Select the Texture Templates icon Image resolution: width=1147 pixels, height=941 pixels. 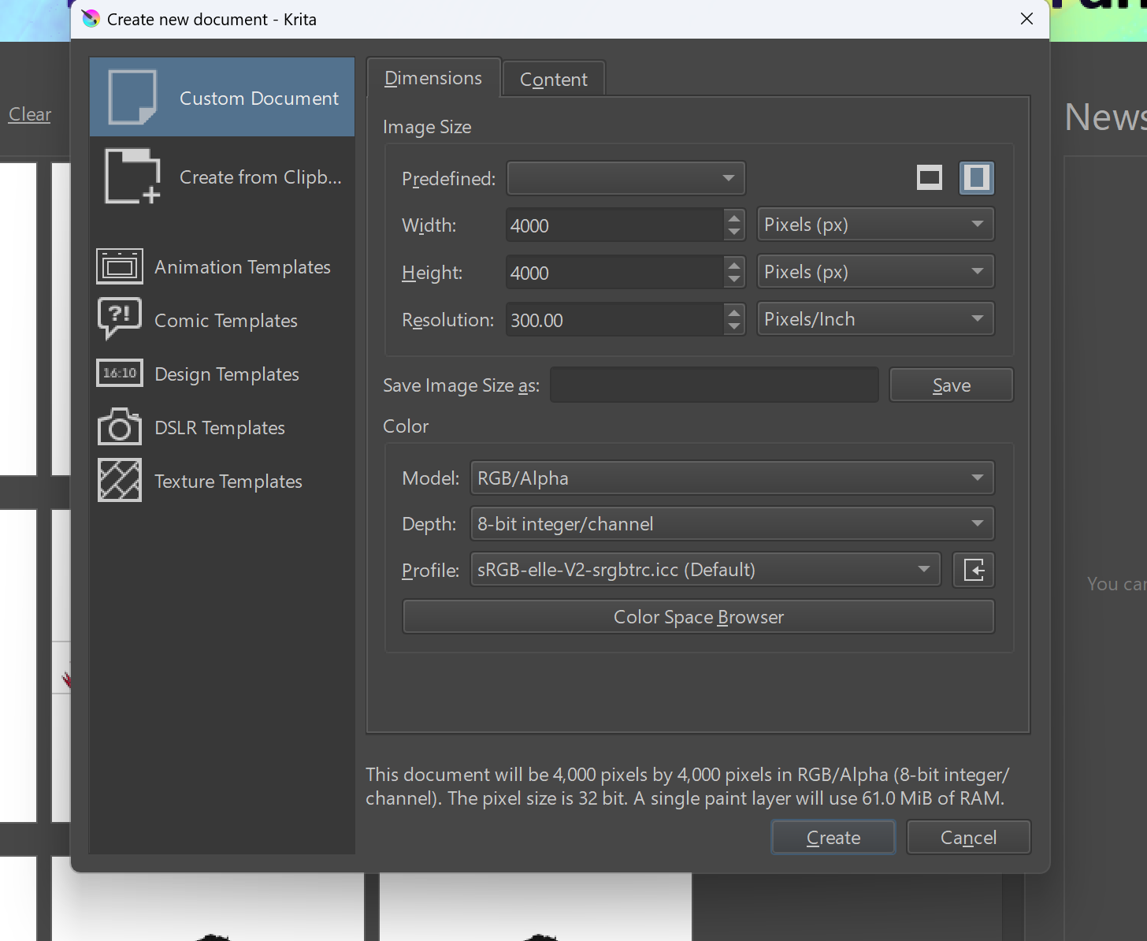tap(120, 481)
